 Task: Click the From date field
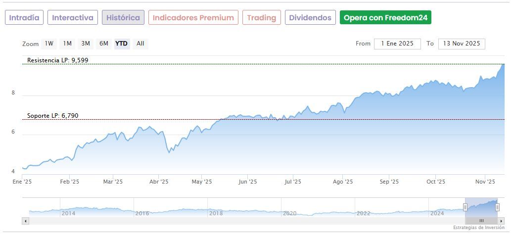click(397, 44)
